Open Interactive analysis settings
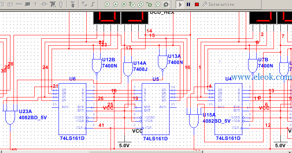 (x=218, y=4)
